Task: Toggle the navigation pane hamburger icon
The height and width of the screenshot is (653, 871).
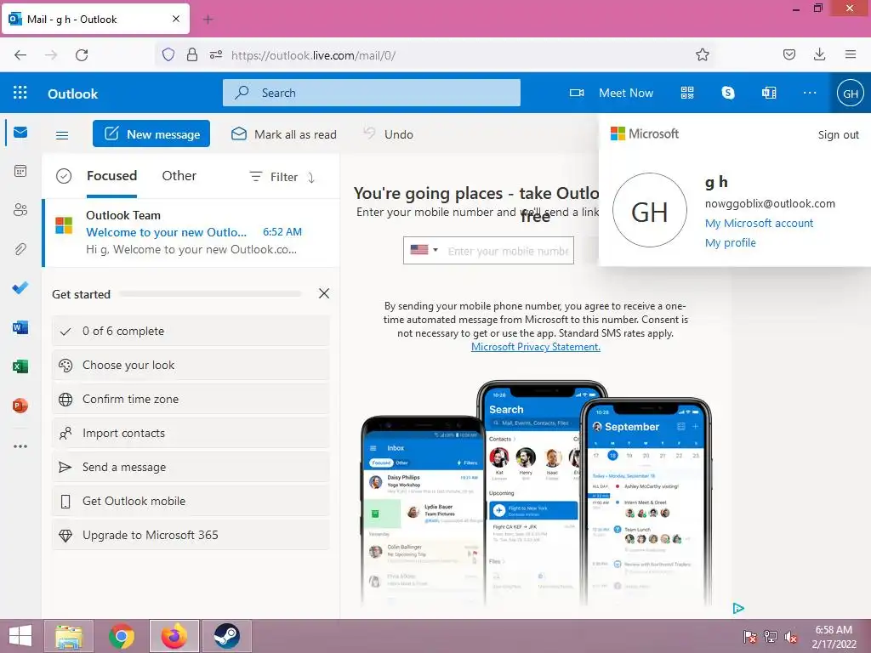Action: (x=62, y=135)
